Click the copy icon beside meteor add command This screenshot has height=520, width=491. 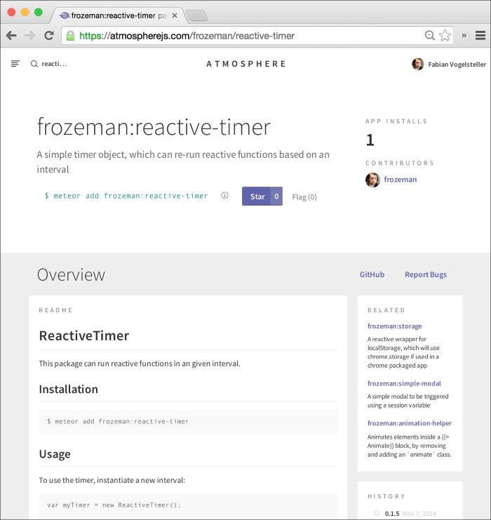[x=224, y=195]
